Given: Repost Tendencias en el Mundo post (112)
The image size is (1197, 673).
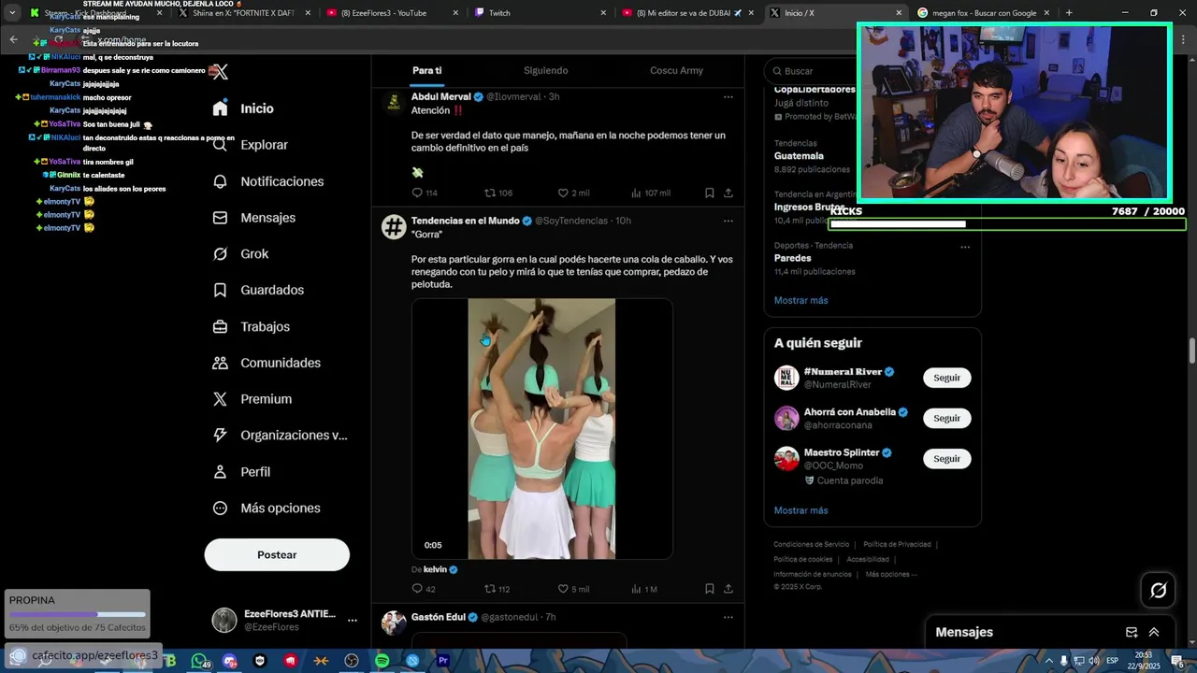Looking at the screenshot, I should tap(497, 589).
